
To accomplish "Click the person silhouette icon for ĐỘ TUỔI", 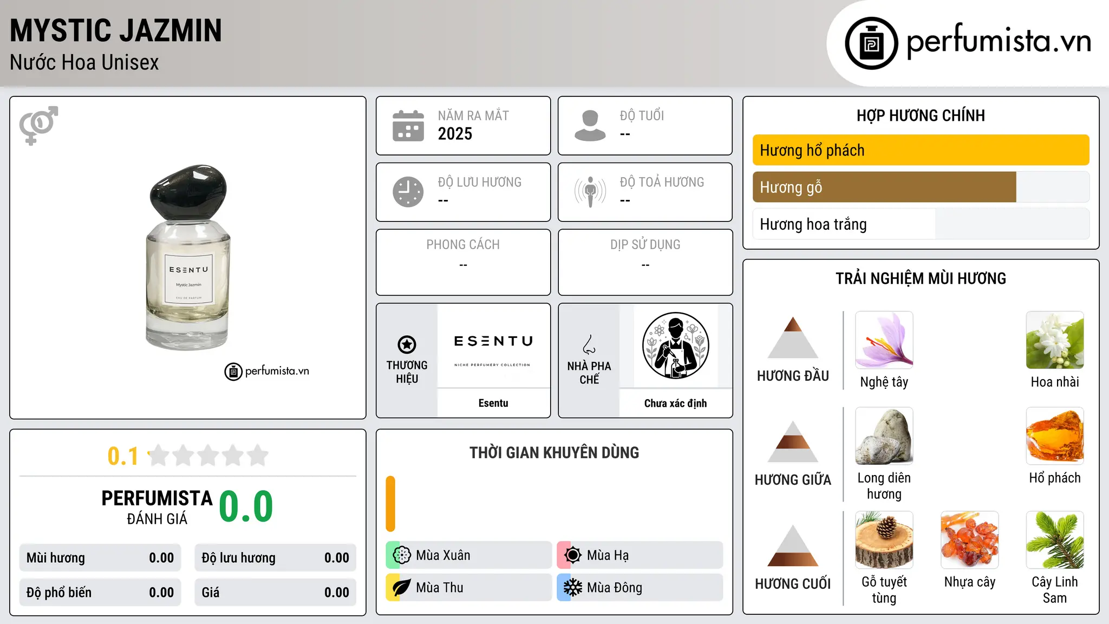I will coord(590,126).
